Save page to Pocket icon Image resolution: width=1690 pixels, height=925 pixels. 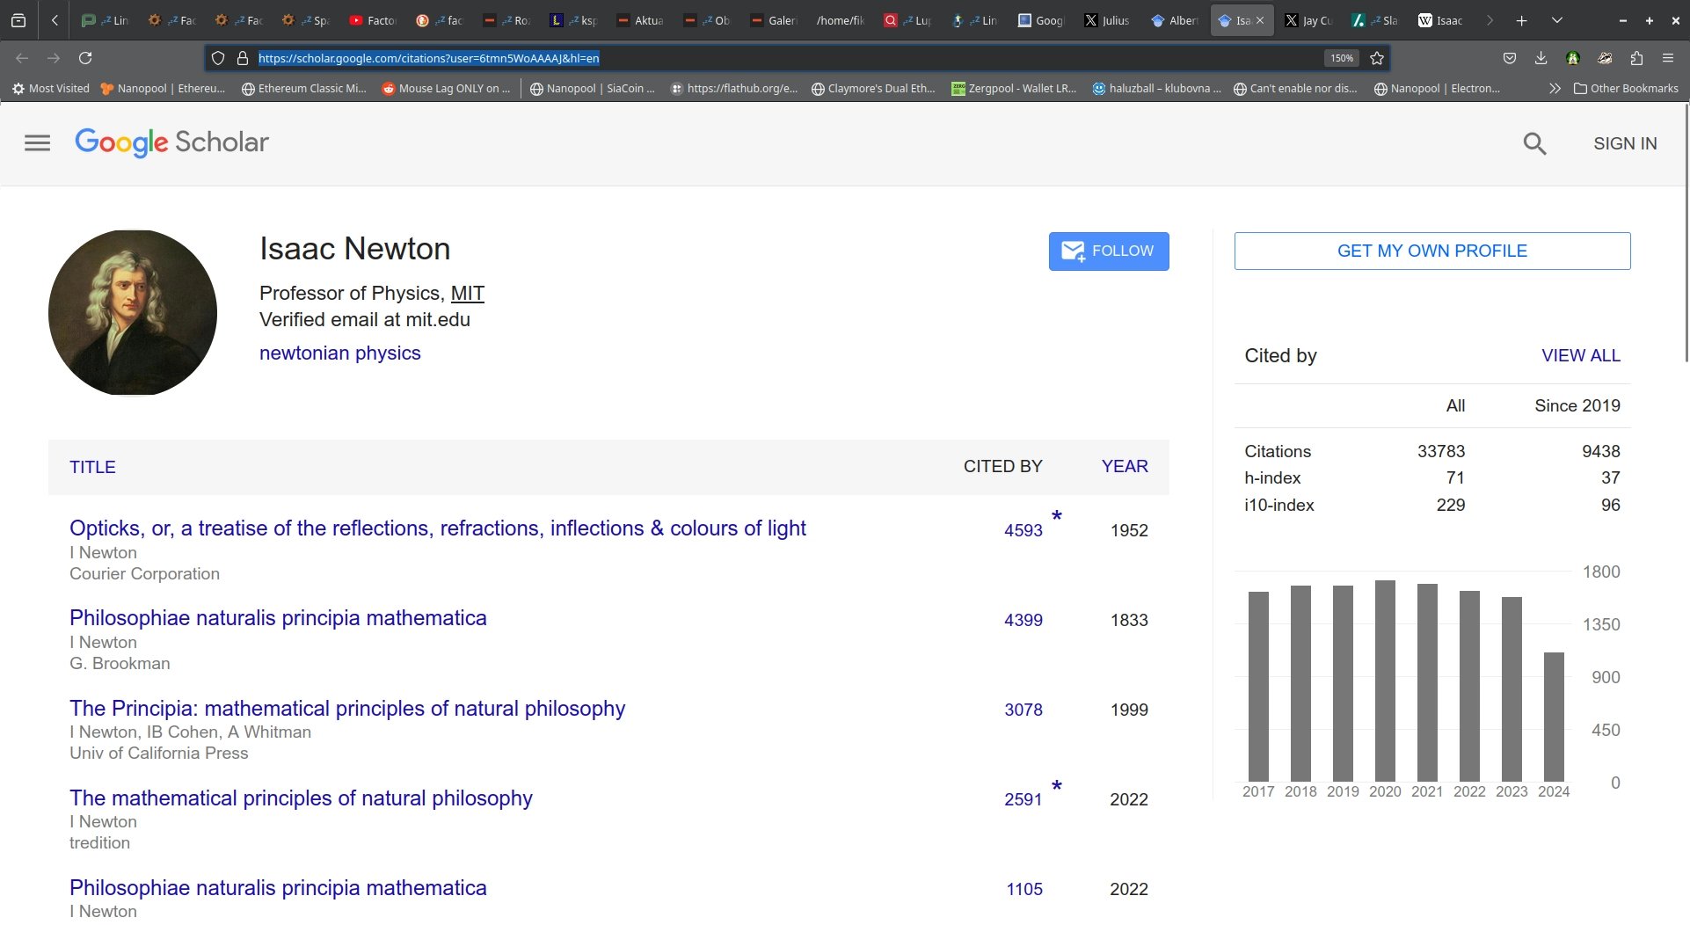pos(1510,58)
